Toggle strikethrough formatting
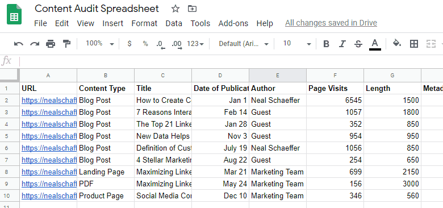This screenshot has width=443, height=208. click(x=358, y=44)
